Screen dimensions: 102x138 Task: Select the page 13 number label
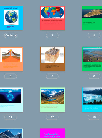[x=94, y=117]
